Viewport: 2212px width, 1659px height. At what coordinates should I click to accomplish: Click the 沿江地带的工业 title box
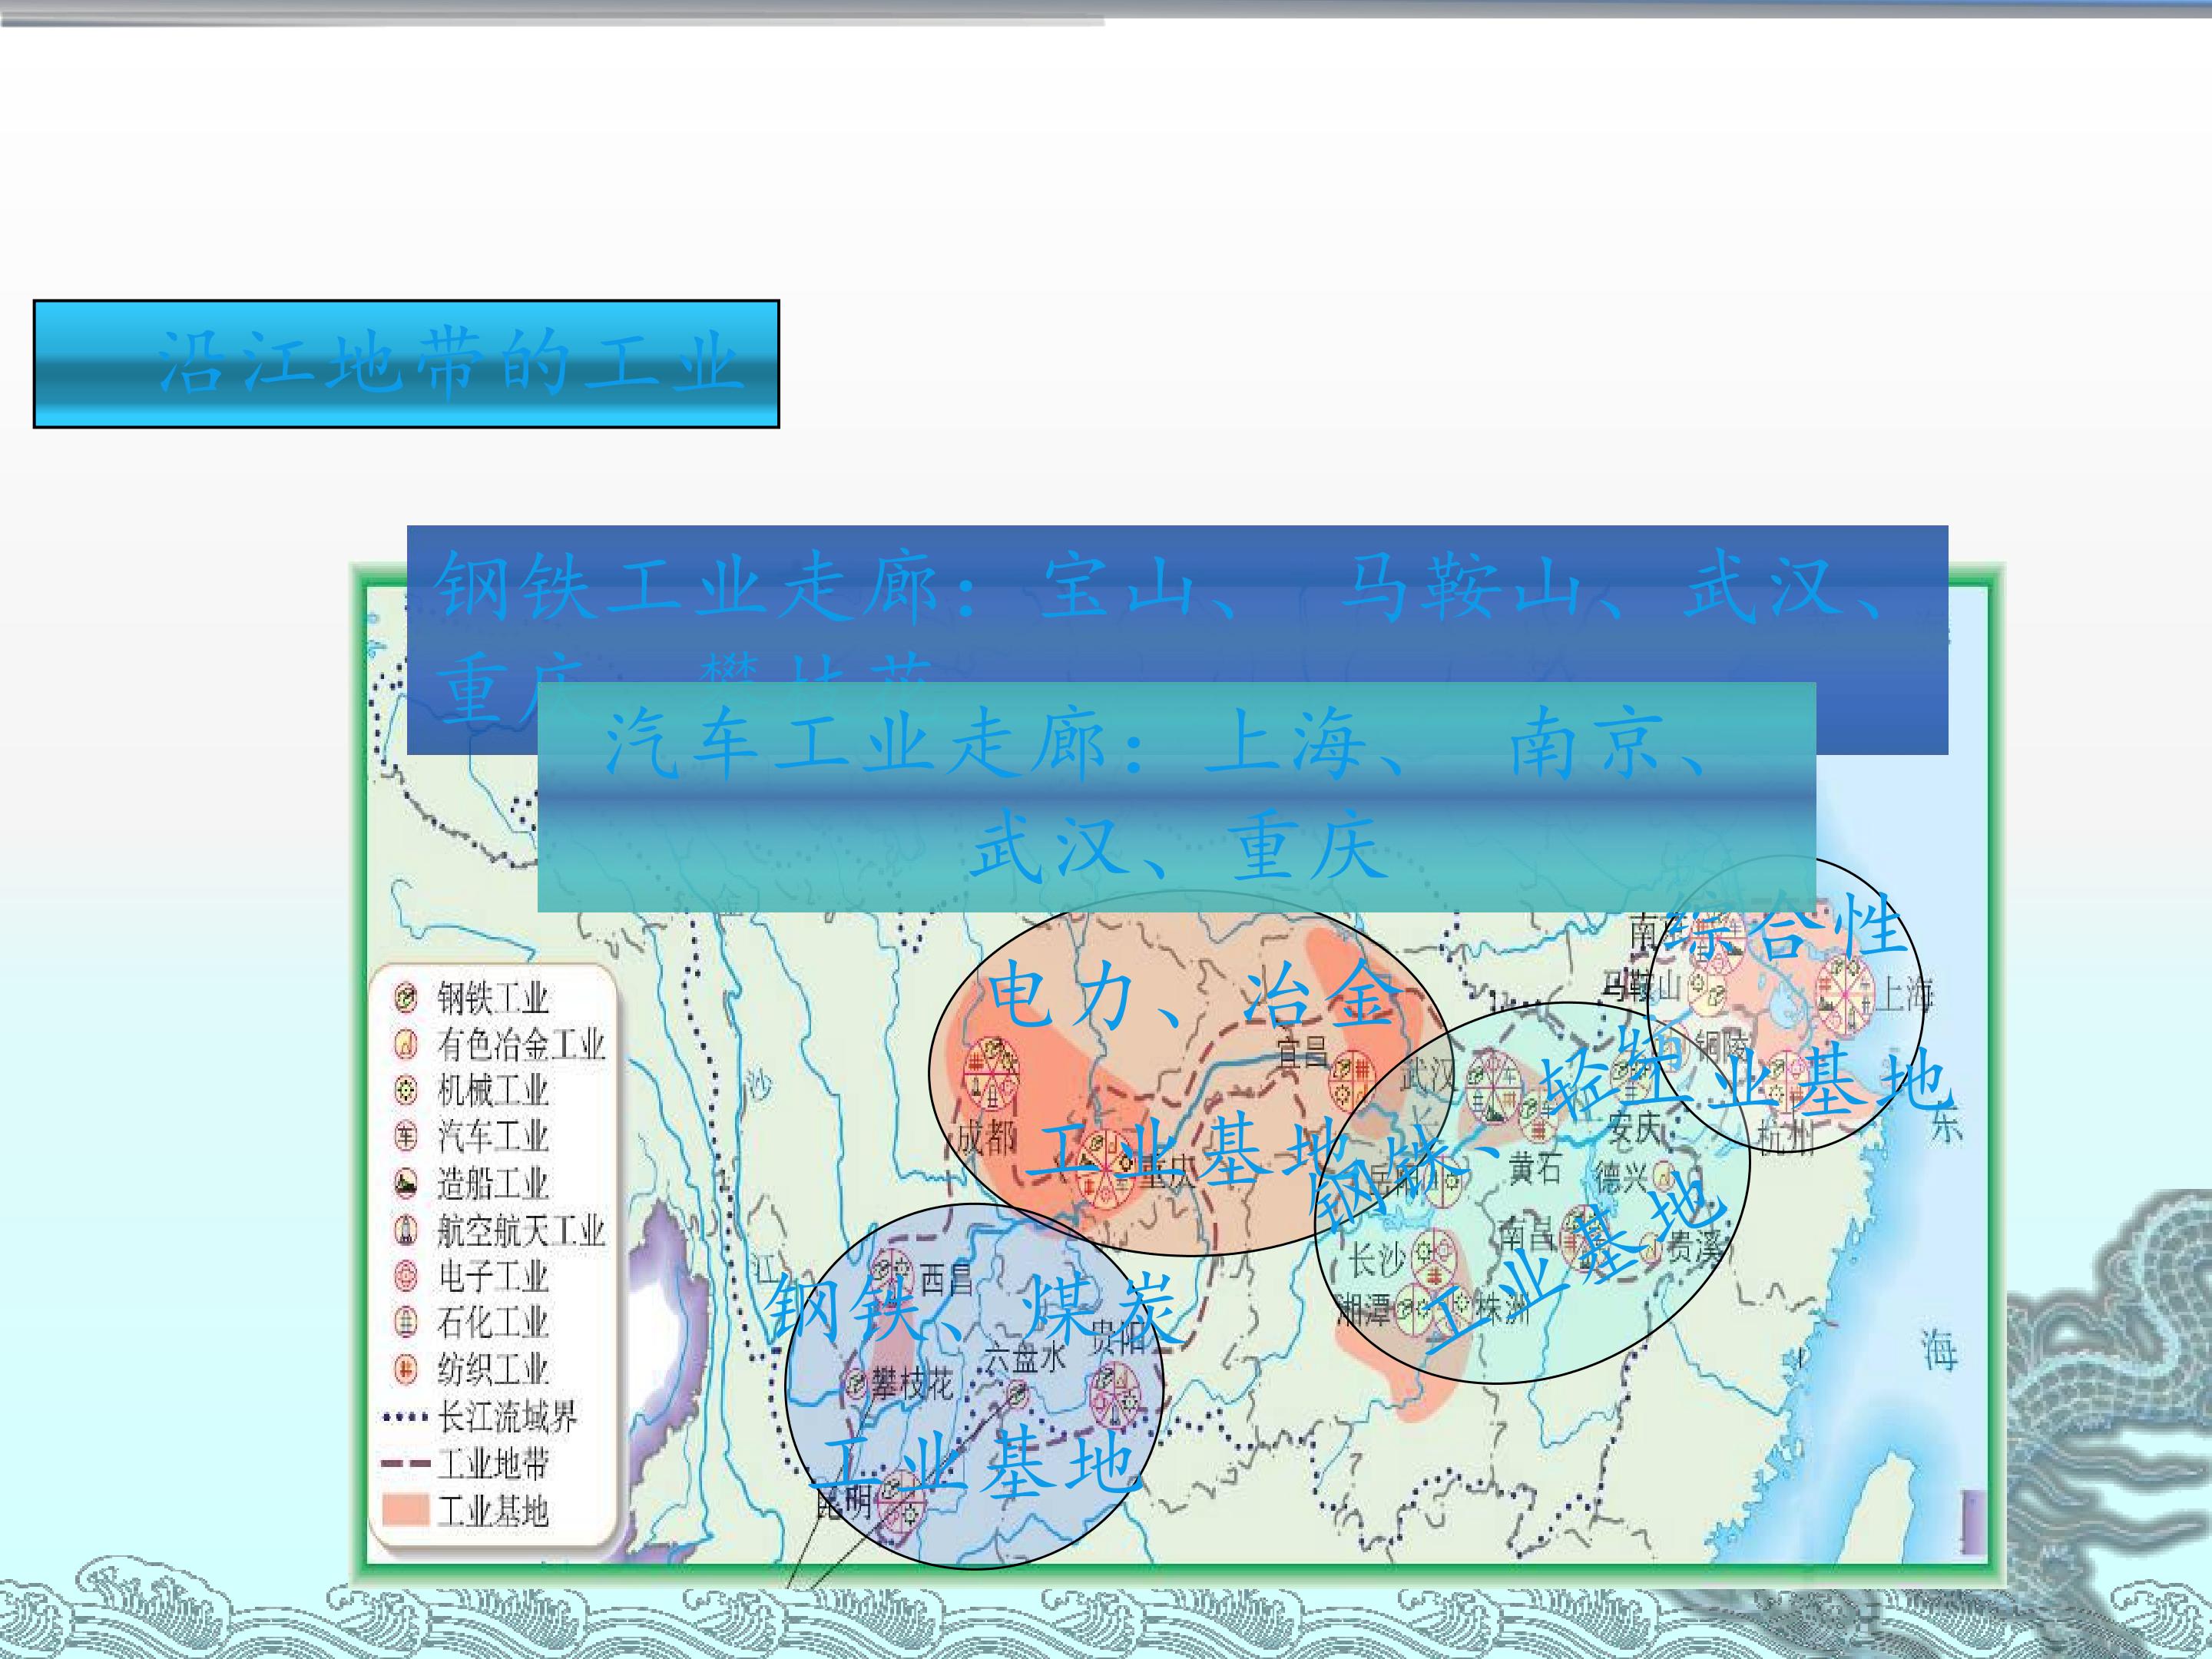point(406,364)
